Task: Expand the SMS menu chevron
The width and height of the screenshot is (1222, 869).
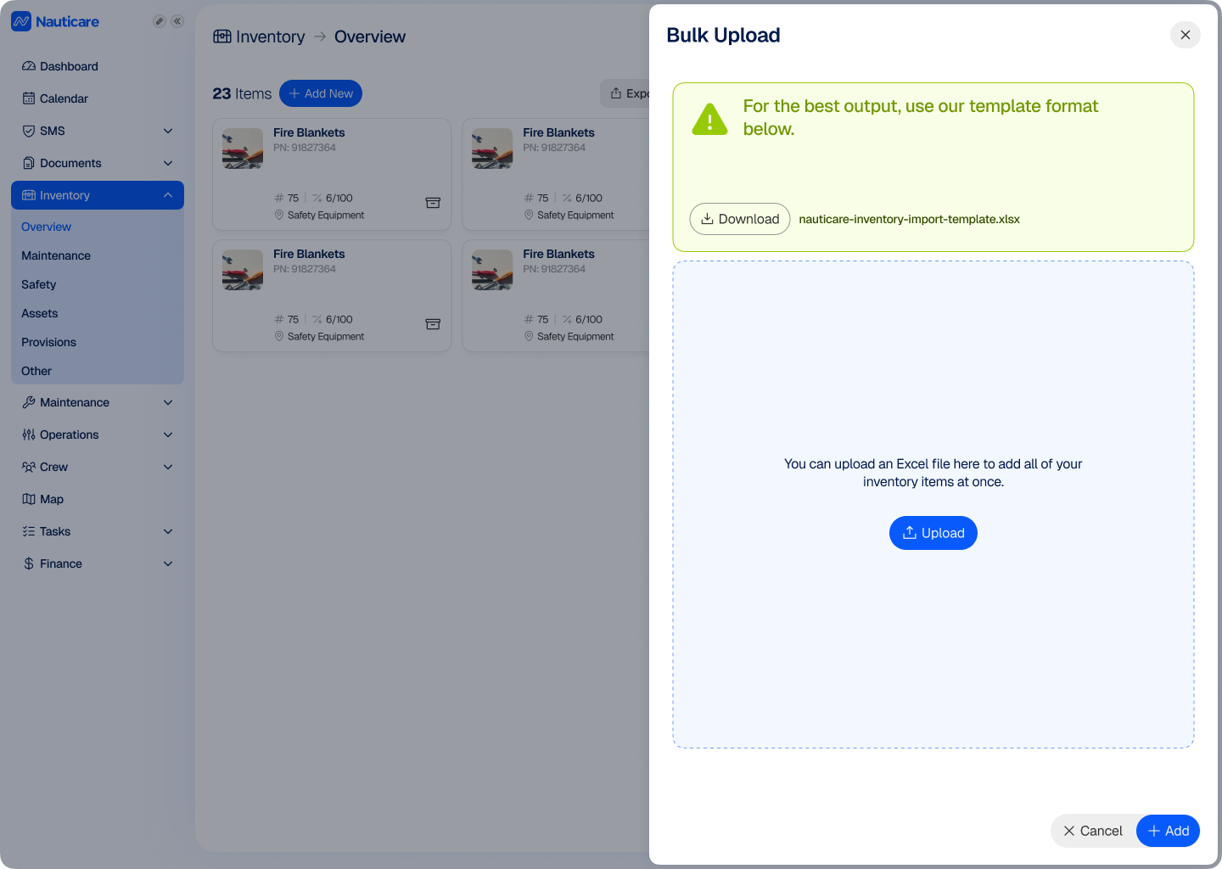Action: 168,131
